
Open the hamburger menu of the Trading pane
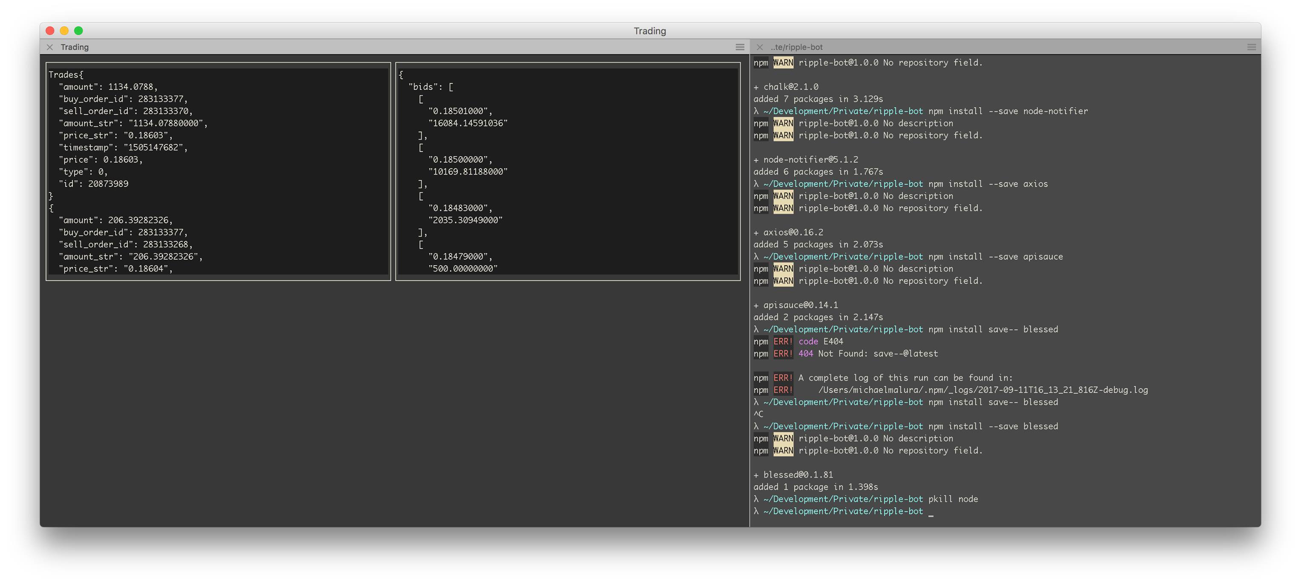tap(740, 47)
